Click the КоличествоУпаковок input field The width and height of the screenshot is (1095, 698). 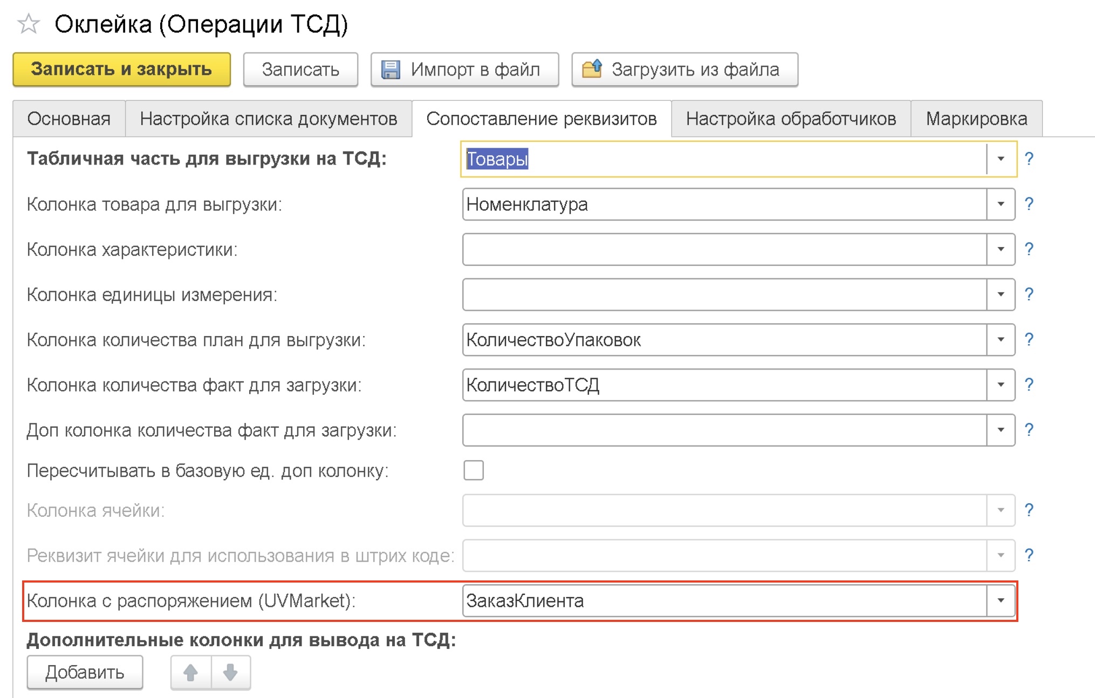[x=724, y=340]
